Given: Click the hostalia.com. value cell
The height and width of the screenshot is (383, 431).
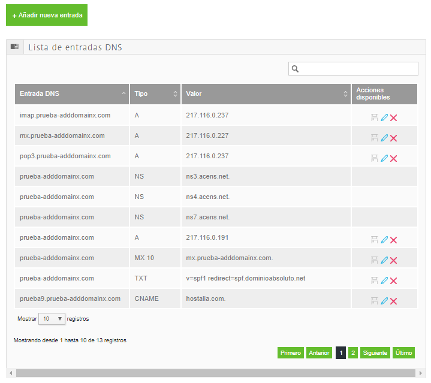Looking at the screenshot, I should [x=266, y=298].
